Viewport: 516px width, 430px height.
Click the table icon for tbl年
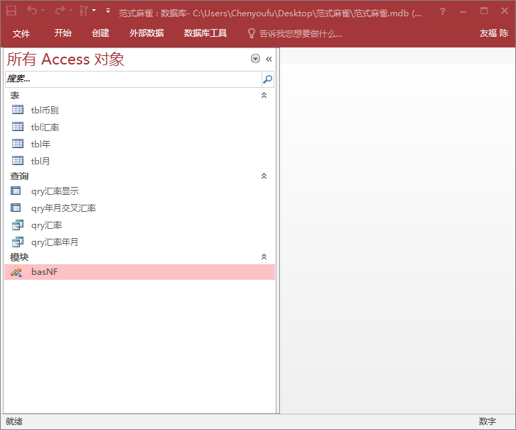point(18,143)
